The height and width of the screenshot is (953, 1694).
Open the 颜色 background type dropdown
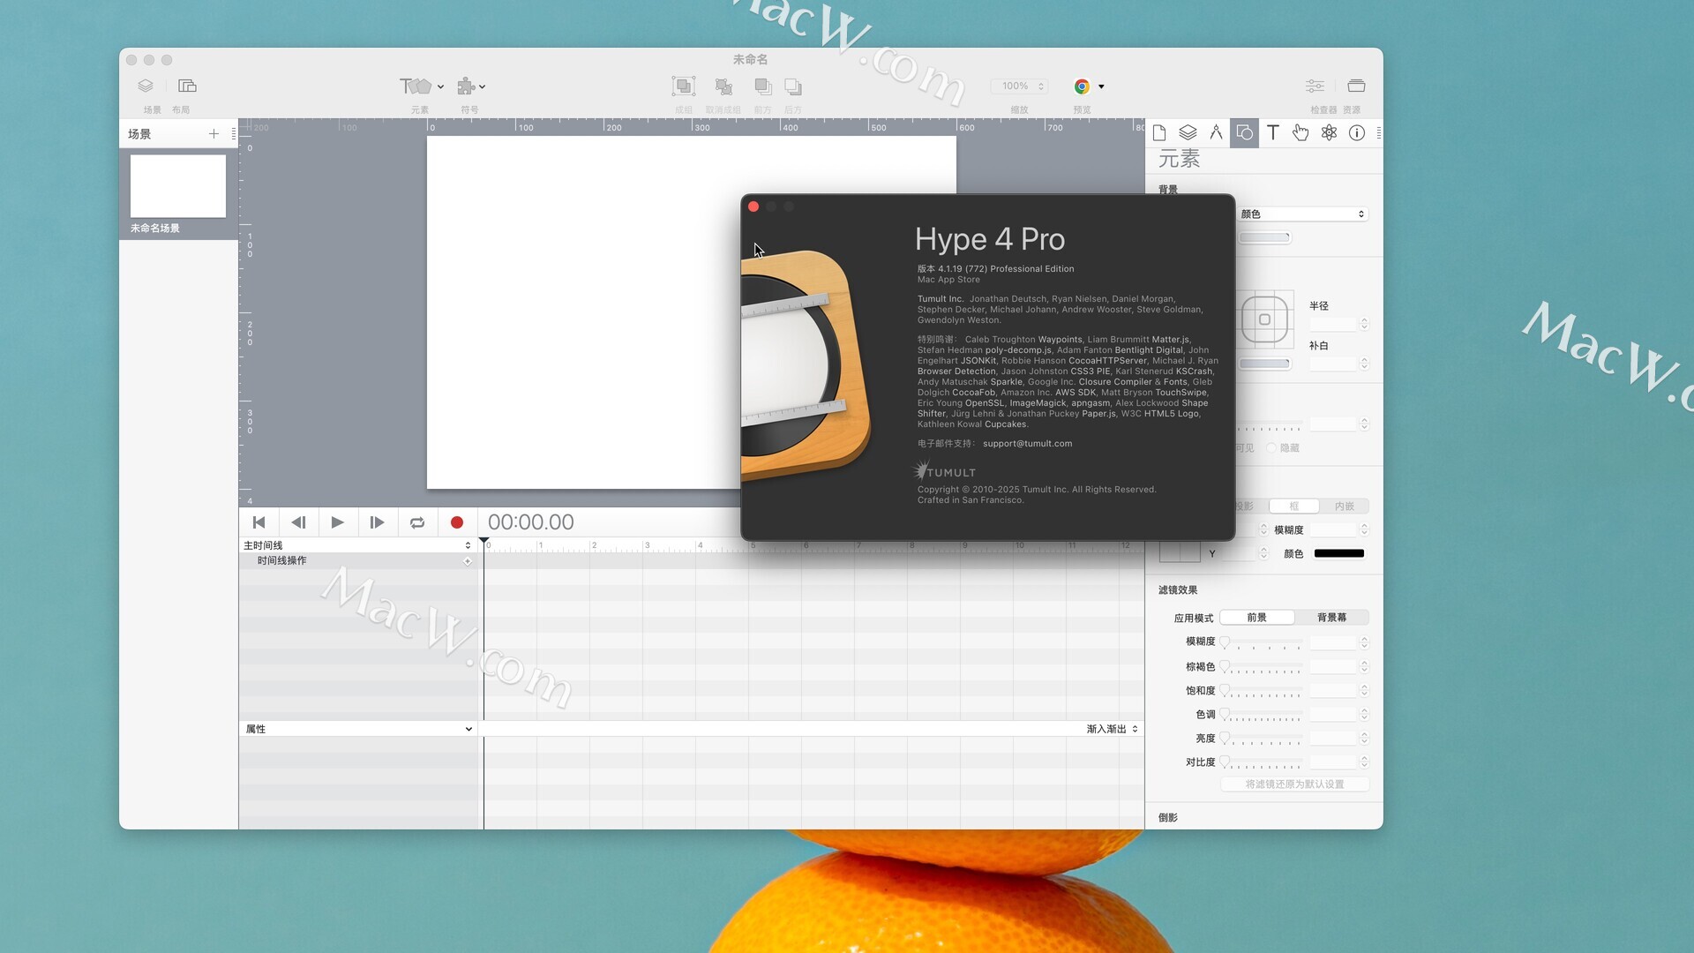coord(1303,214)
